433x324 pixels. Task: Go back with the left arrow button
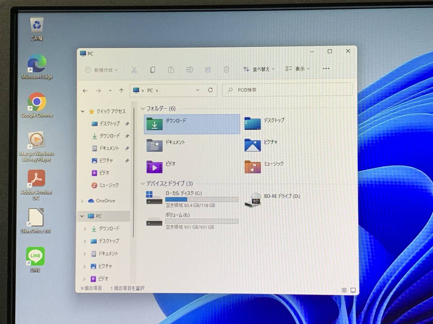pos(85,91)
